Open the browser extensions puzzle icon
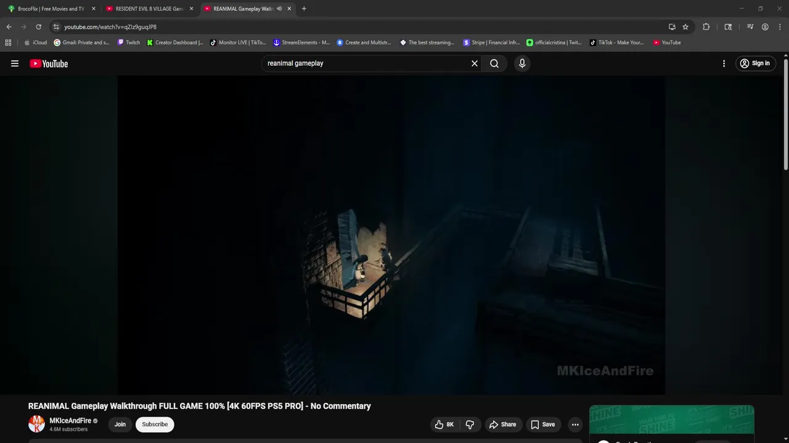789x443 pixels. click(706, 27)
